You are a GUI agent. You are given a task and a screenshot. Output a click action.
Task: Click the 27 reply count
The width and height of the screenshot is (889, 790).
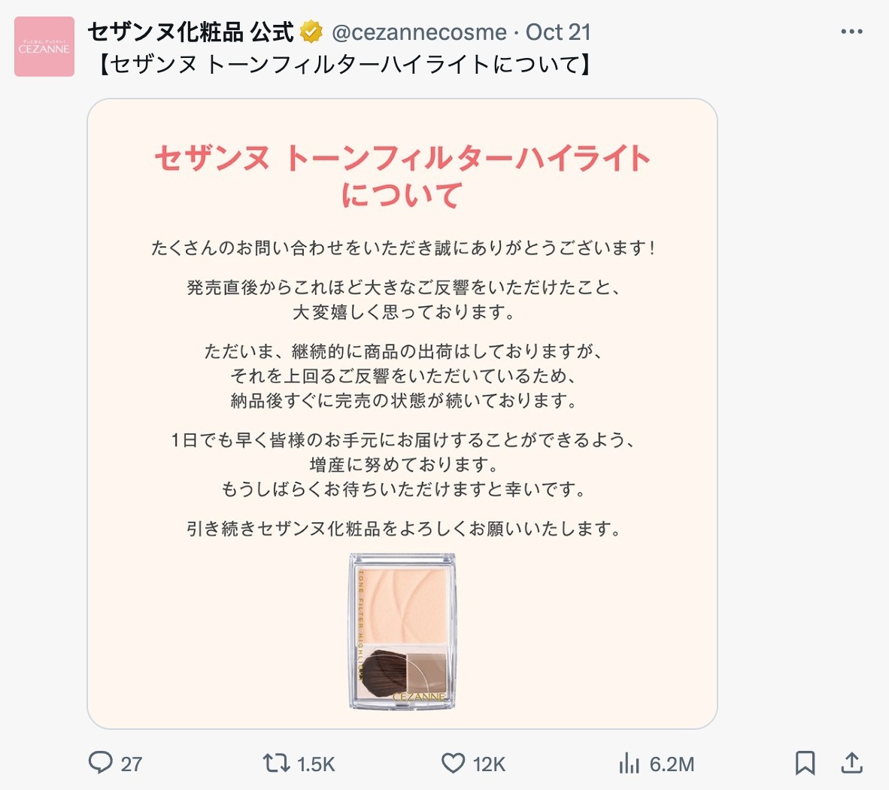point(131,764)
